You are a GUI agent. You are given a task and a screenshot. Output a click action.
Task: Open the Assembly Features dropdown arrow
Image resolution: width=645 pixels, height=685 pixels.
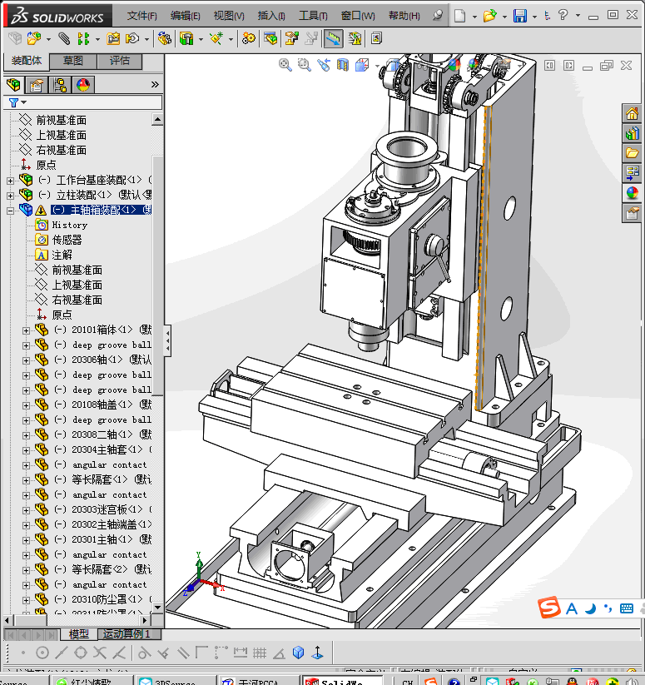coord(201,39)
